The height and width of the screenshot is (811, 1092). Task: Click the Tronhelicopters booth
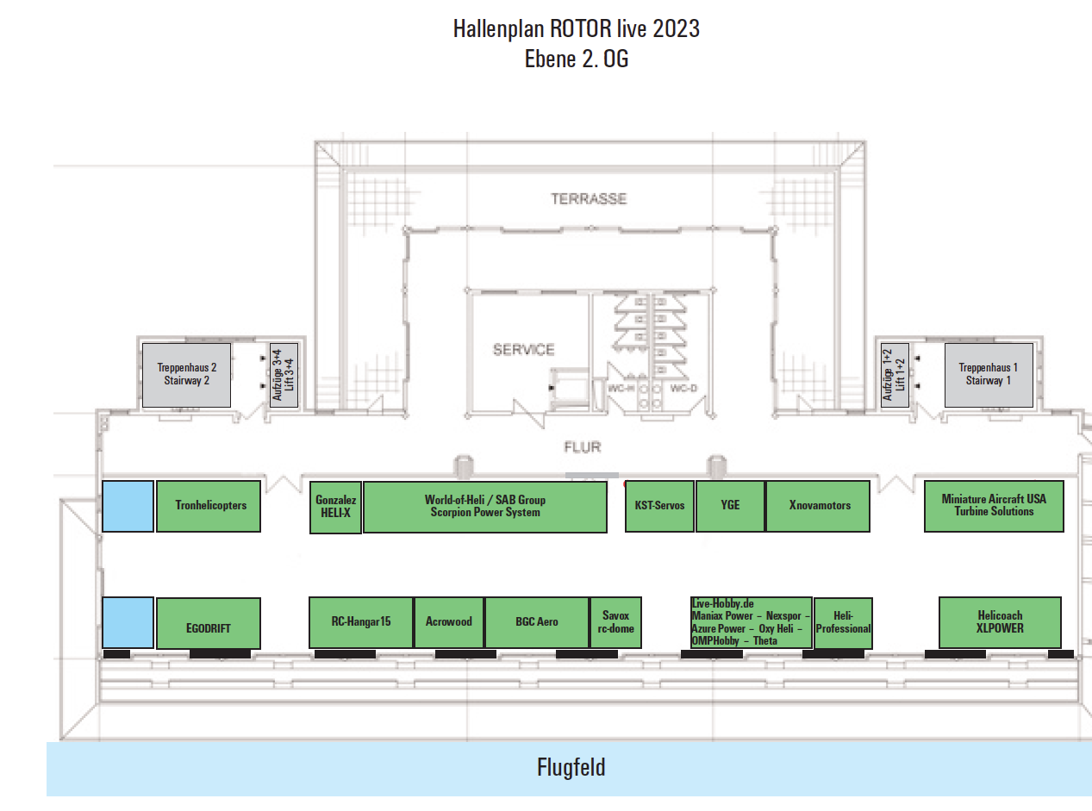click(x=208, y=506)
